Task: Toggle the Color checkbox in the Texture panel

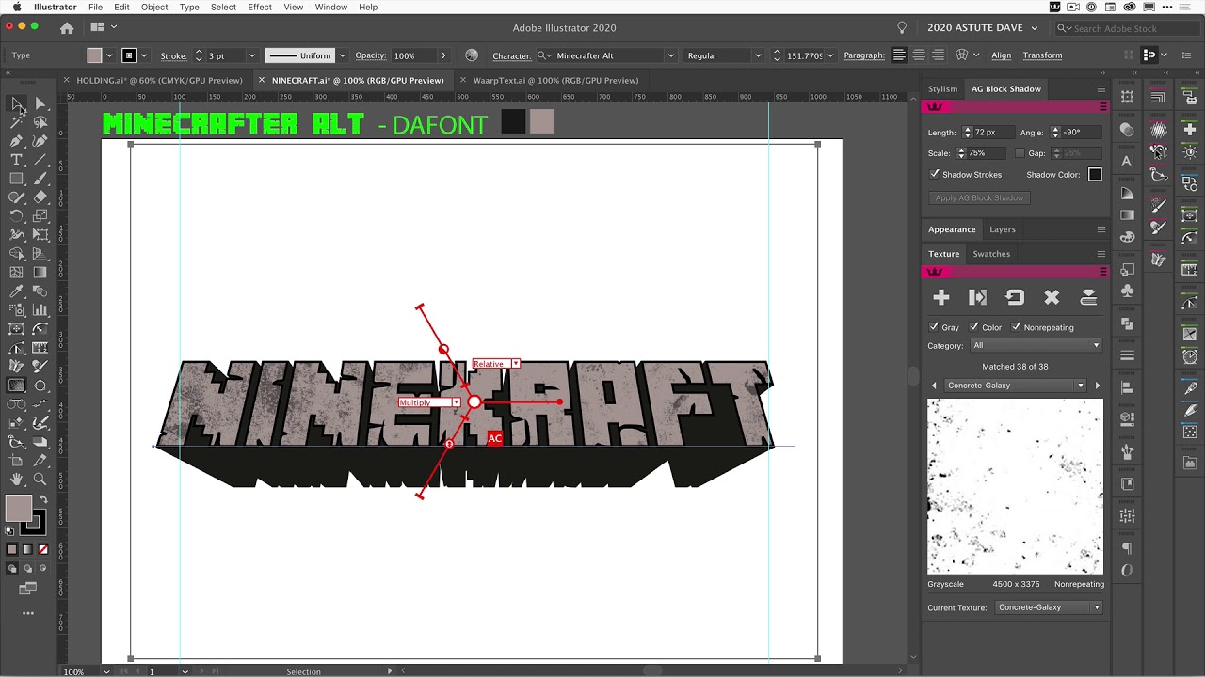Action: pos(974,327)
